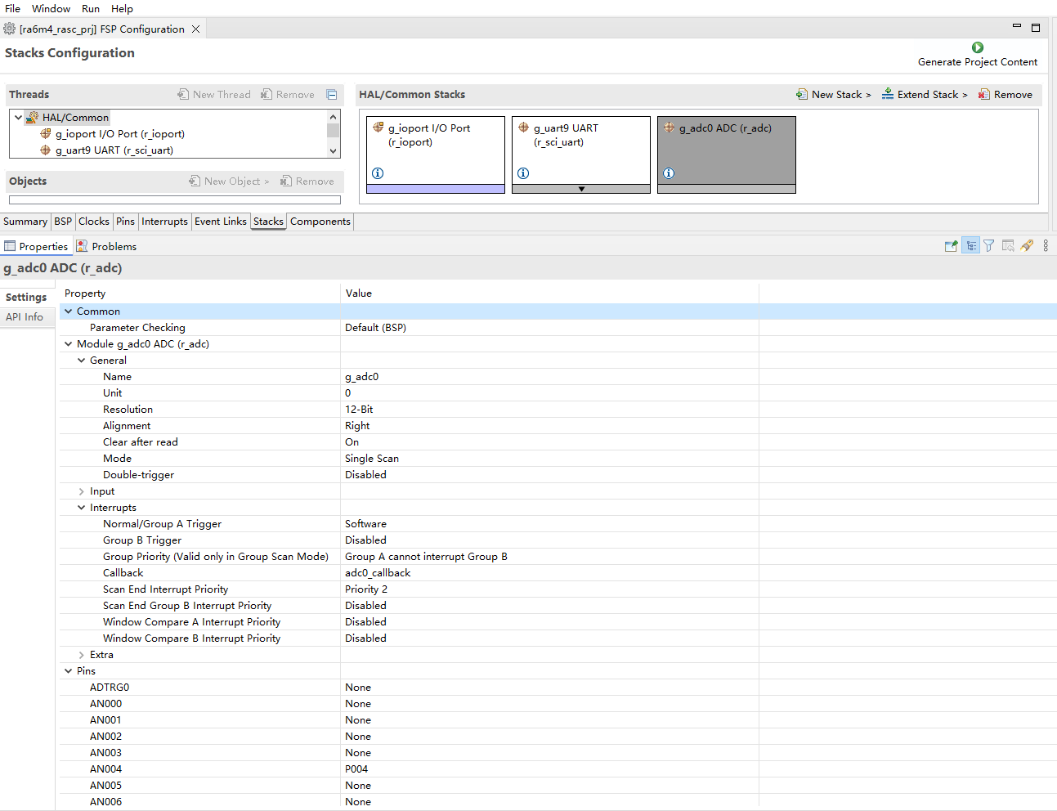Click the info icon on g_uart9 stack block
This screenshot has height=811, width=1057.
[x=523, y=173]
